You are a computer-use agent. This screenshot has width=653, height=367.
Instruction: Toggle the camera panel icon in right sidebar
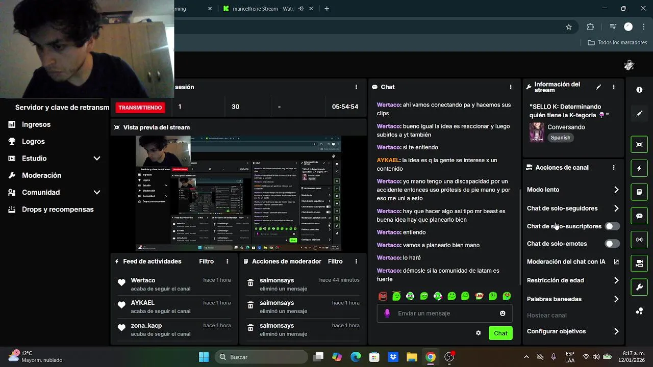(x=639, y=264)
